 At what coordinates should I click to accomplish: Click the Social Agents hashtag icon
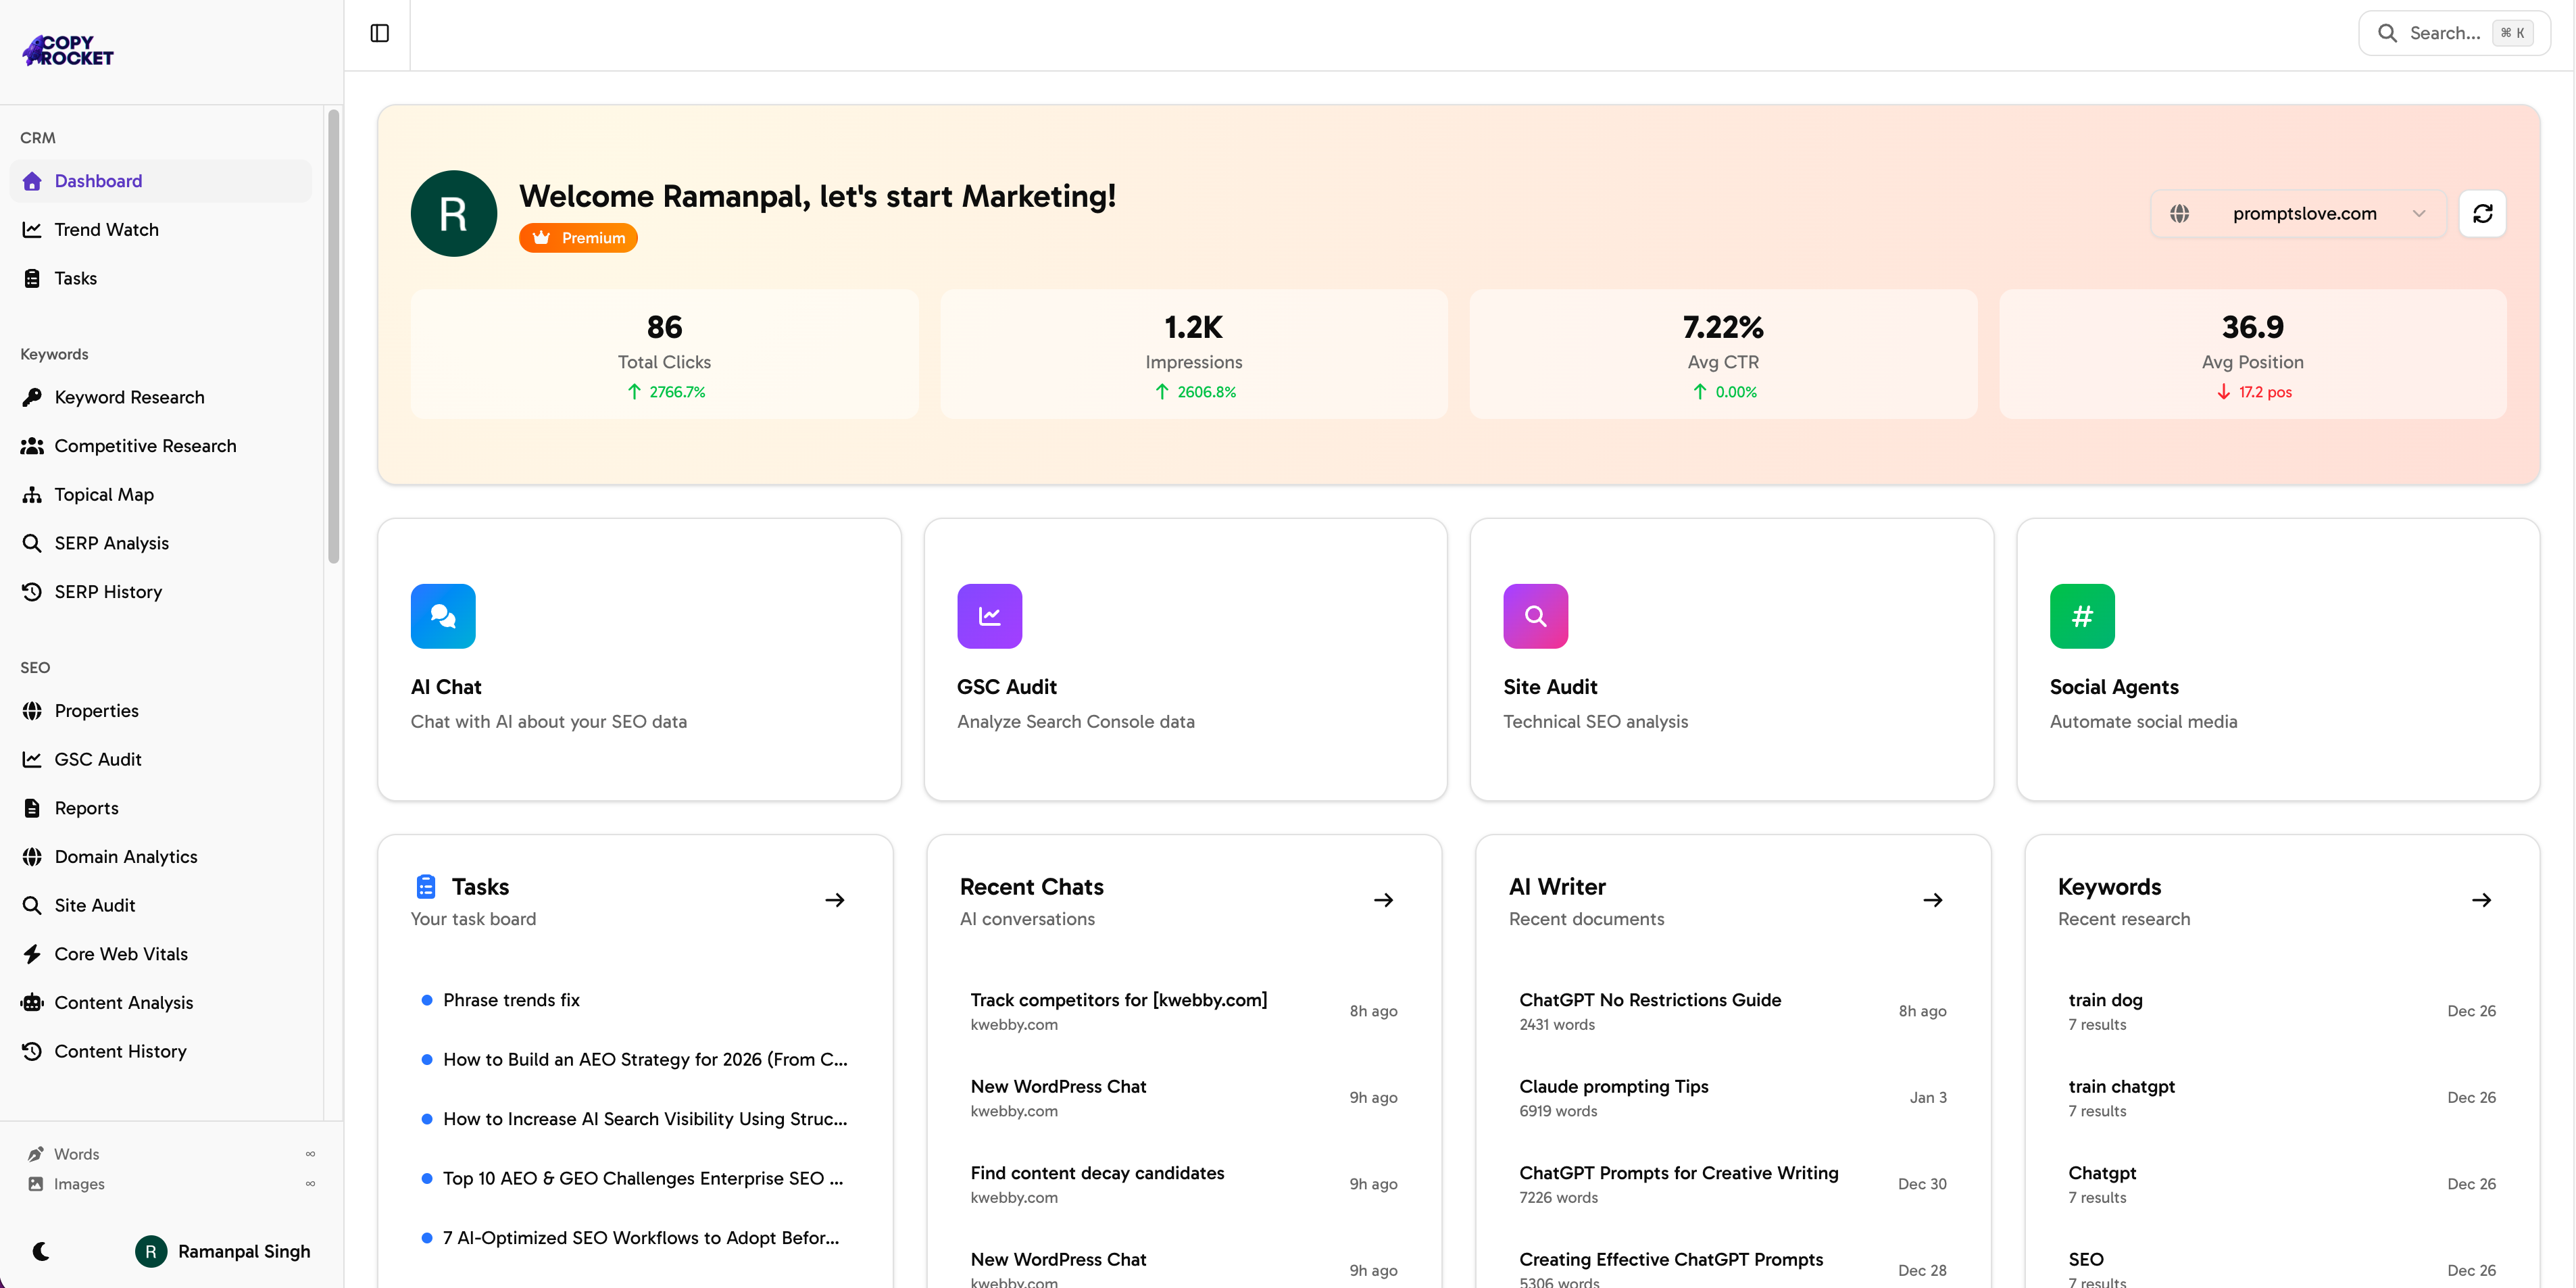pyautogui.click(x=2082, y=616)
